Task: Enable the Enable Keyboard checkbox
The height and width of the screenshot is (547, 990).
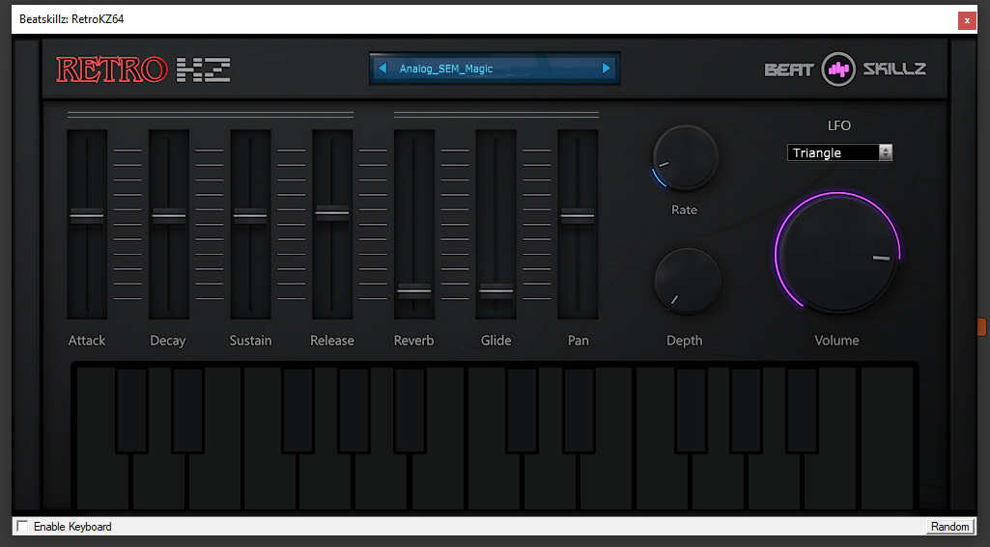Action: coord(23,526)
